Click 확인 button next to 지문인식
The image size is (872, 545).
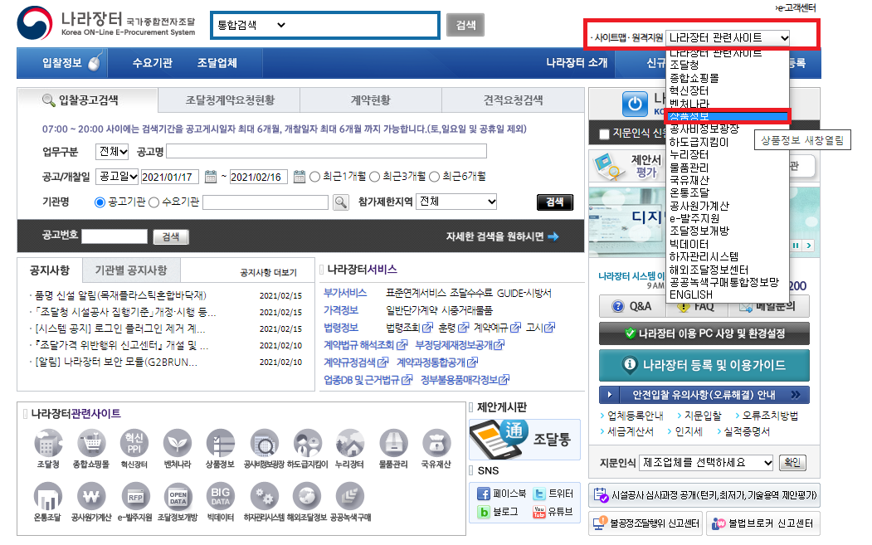coord(792,463)
